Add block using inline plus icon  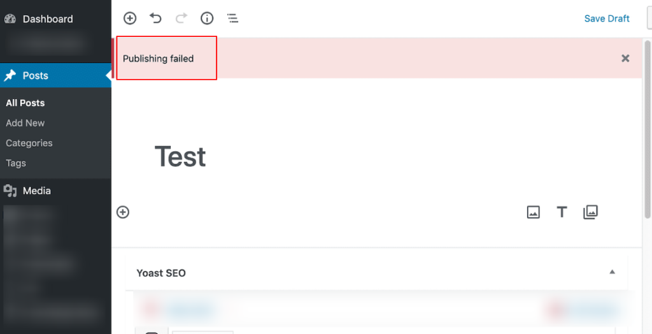point(123,212)
